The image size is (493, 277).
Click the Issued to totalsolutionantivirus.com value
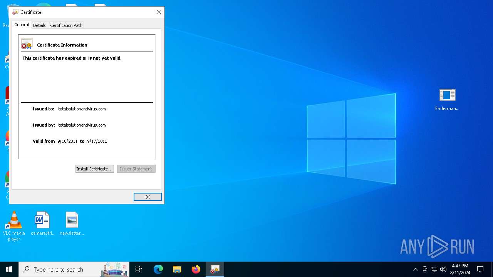[82, 109]
